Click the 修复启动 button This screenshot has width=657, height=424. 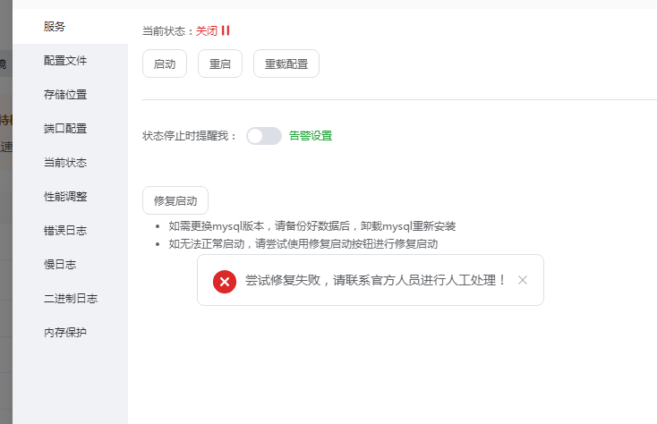tap(175, 200)
